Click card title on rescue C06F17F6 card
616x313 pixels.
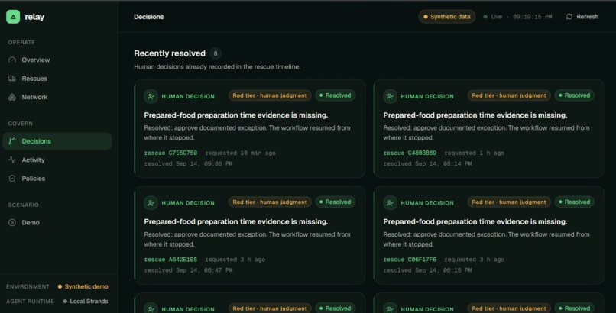pyautogui.click(x=475, y=221)
